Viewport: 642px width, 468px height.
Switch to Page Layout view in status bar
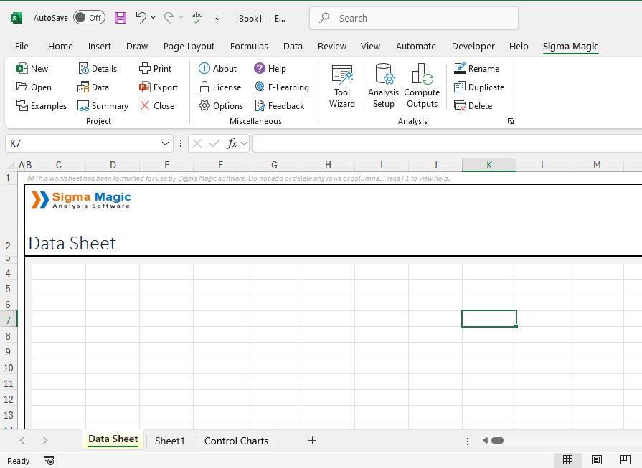pos(596,460)
